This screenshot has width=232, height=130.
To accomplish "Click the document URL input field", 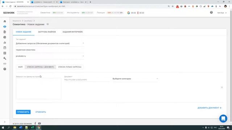I will pyautogui.click(x=87, y=79).
